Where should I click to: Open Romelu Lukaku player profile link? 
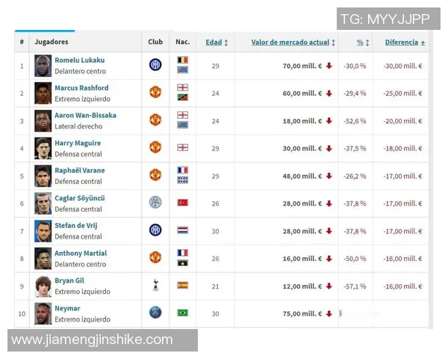point(79,60)
